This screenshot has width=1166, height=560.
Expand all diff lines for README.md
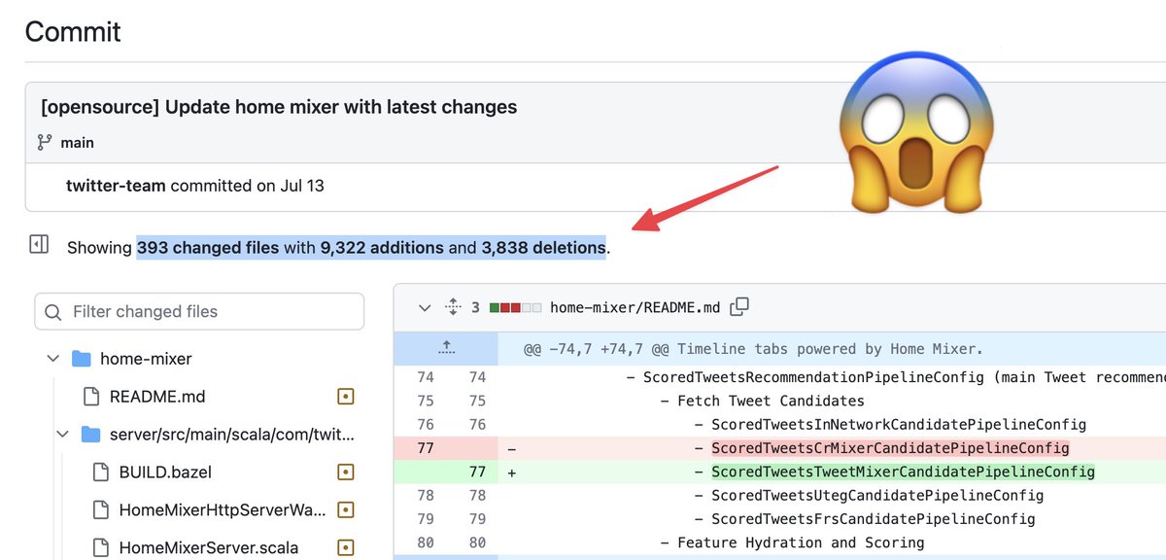(452, 307)
